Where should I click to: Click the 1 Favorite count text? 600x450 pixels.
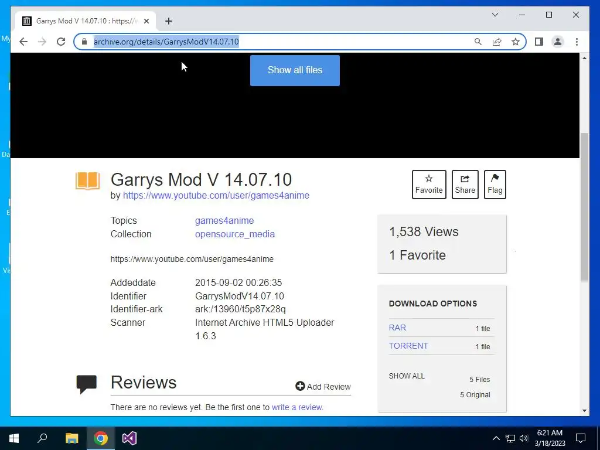(x=417, y=255)
